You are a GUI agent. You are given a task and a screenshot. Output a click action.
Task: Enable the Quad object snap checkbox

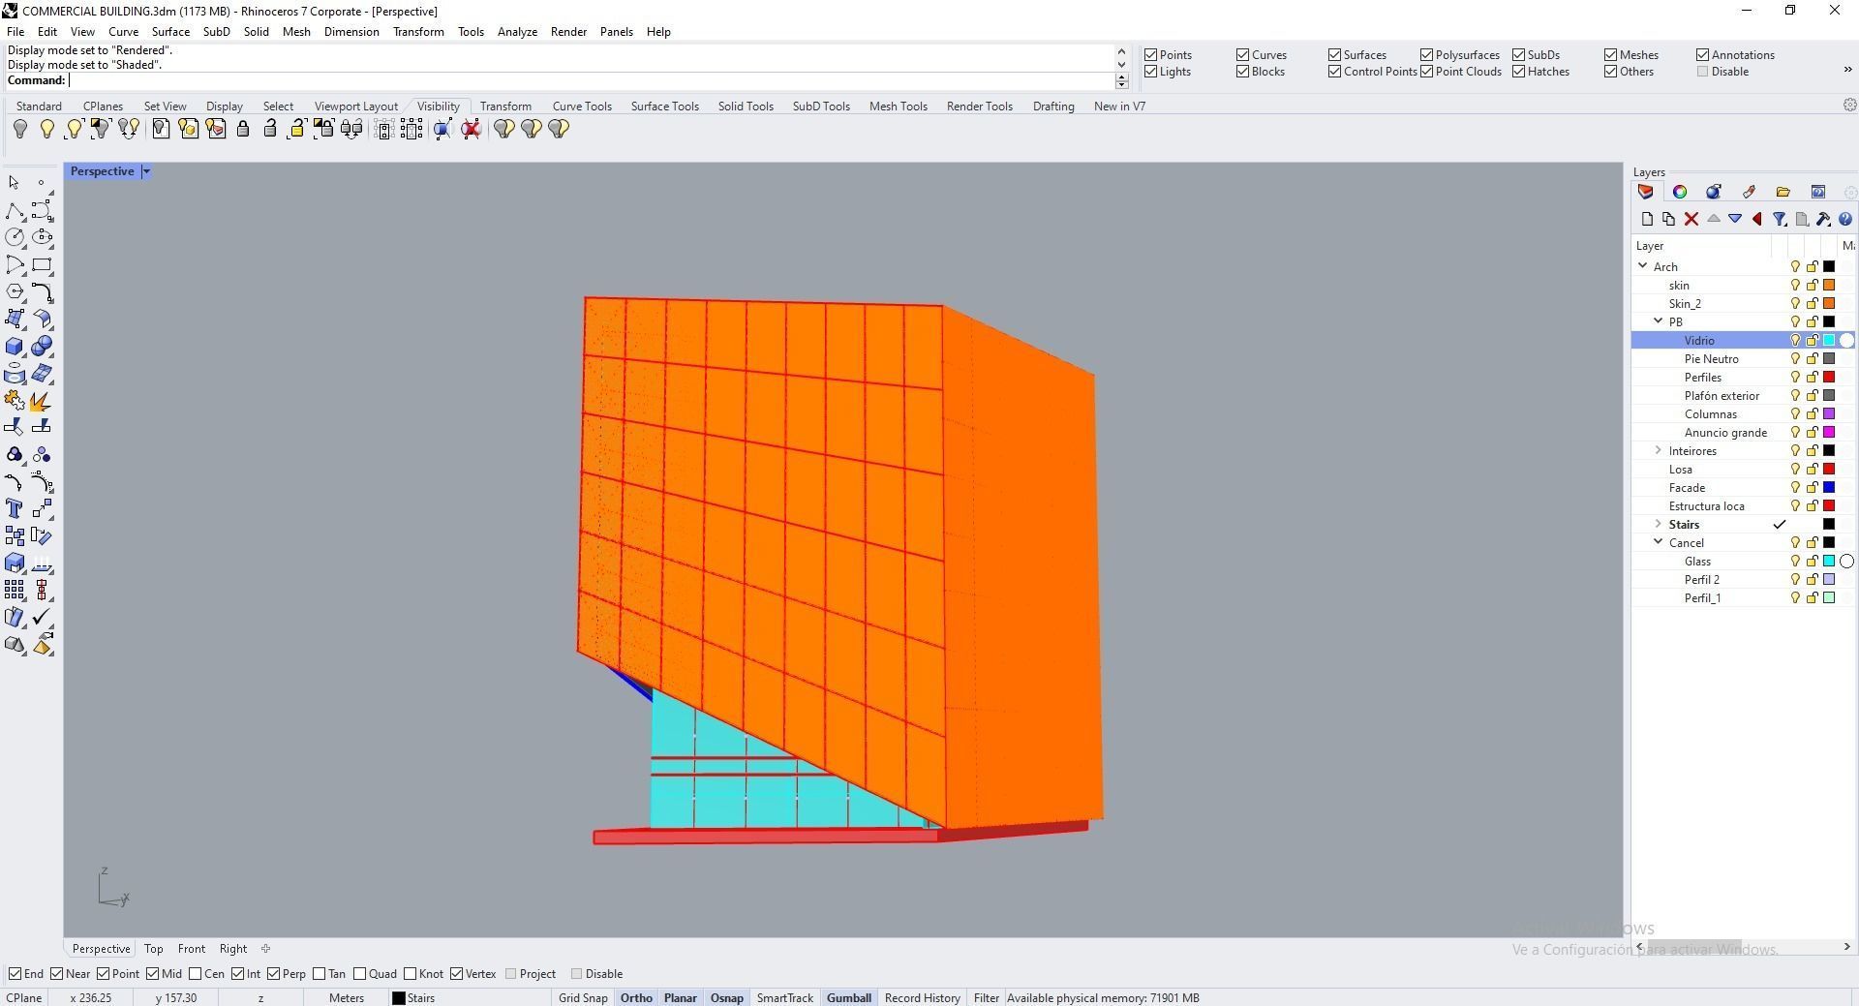tap(360, 974)
